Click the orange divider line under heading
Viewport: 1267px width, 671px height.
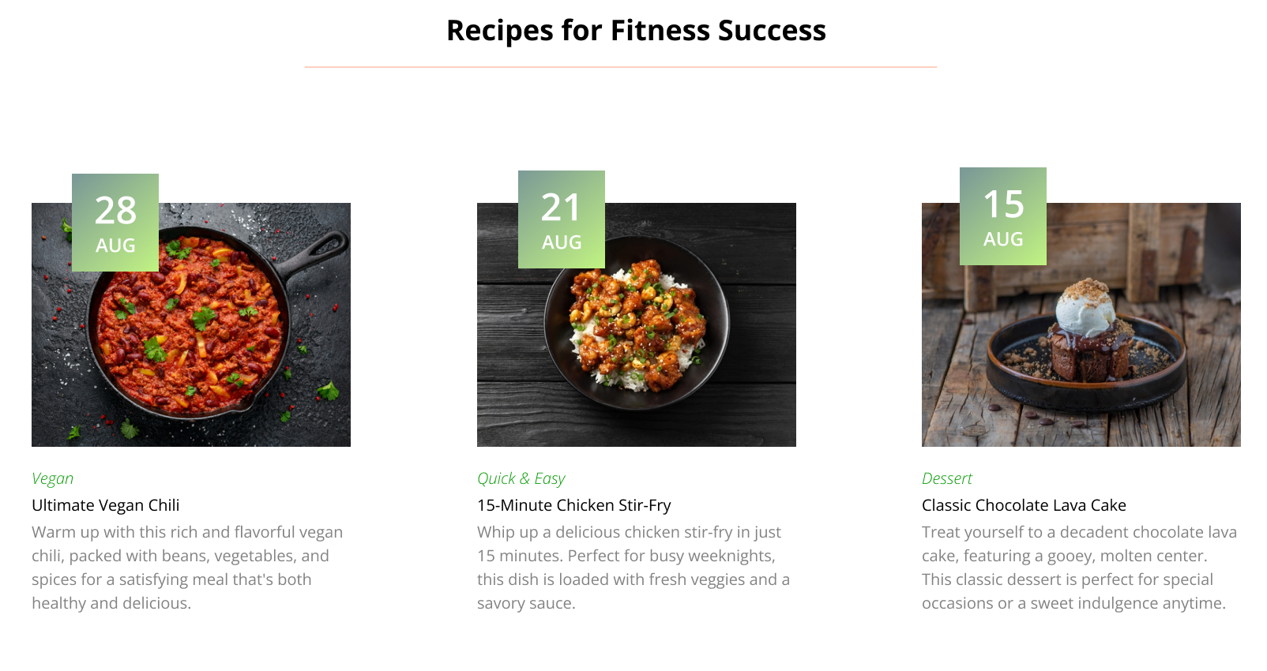(621, 67)
